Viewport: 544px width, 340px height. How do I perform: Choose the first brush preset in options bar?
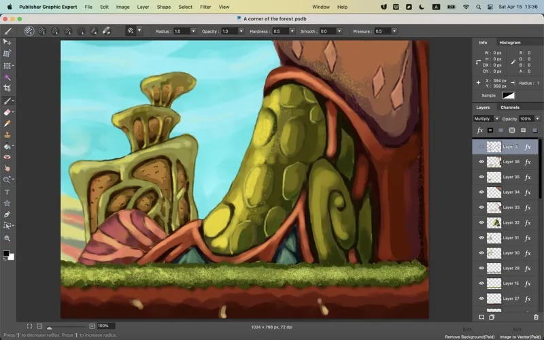click(x=29, y=31)
